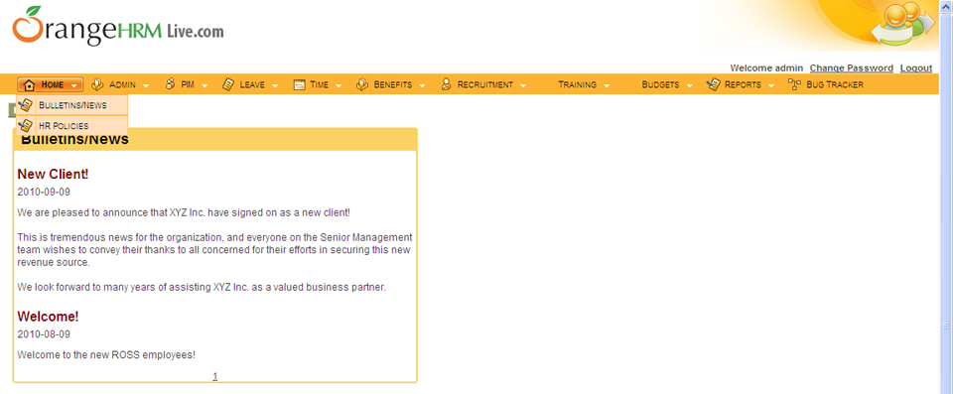953x394 pixels.
Task: Expand the Budgets dropdown arrow
Action: pos(689,85)
